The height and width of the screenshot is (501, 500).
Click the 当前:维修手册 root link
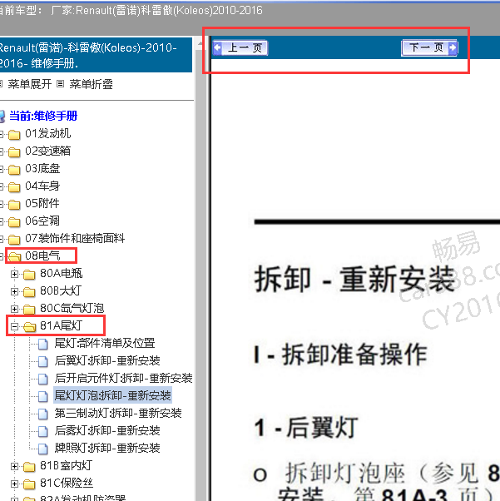43,116
